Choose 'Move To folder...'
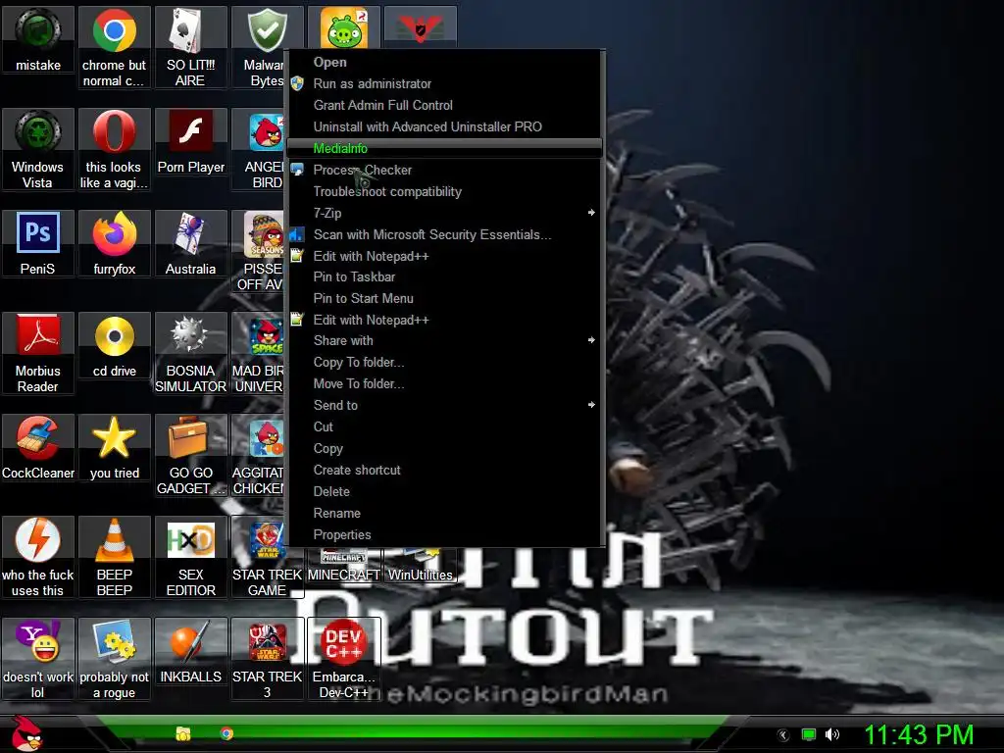Image resolution: width=1004 pixels, height=753 pixels. pyautogui.click(x=444, y=383)
